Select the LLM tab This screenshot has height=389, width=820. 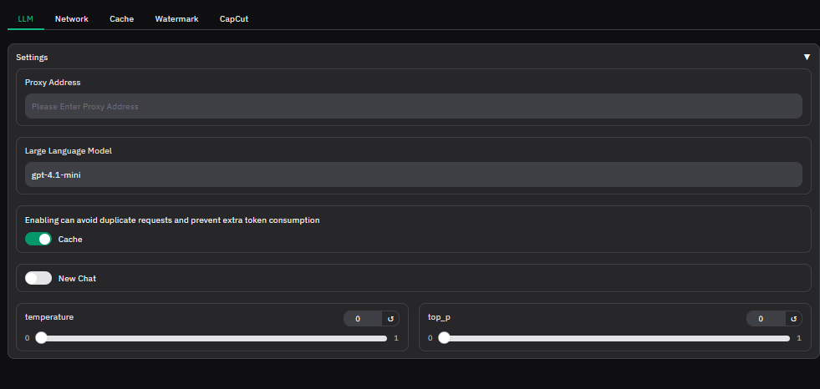tap(25, 18)
